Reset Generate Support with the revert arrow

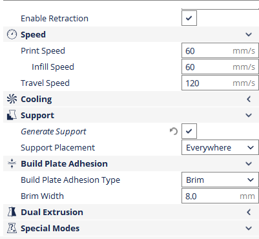(x=174, y=131)
